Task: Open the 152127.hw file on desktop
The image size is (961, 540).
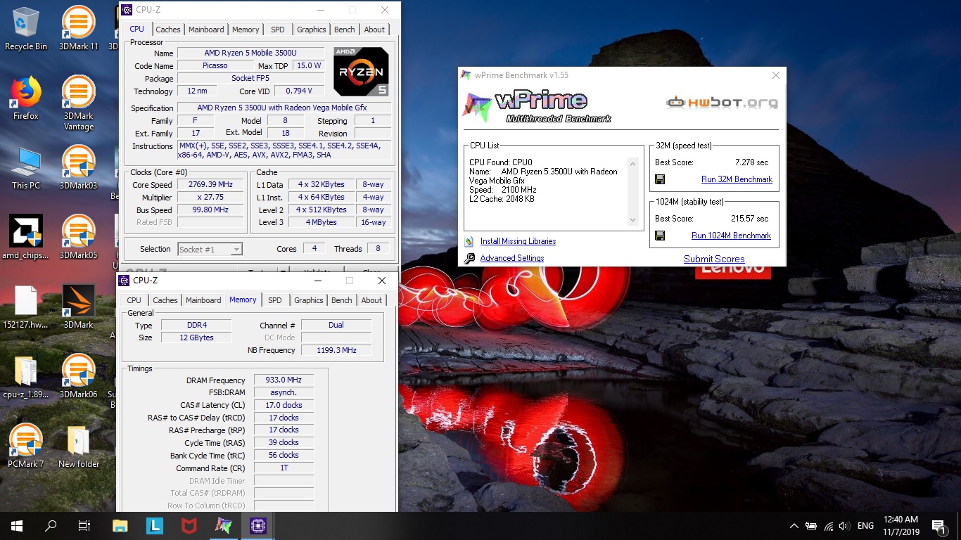Action: tap(26, 307)
